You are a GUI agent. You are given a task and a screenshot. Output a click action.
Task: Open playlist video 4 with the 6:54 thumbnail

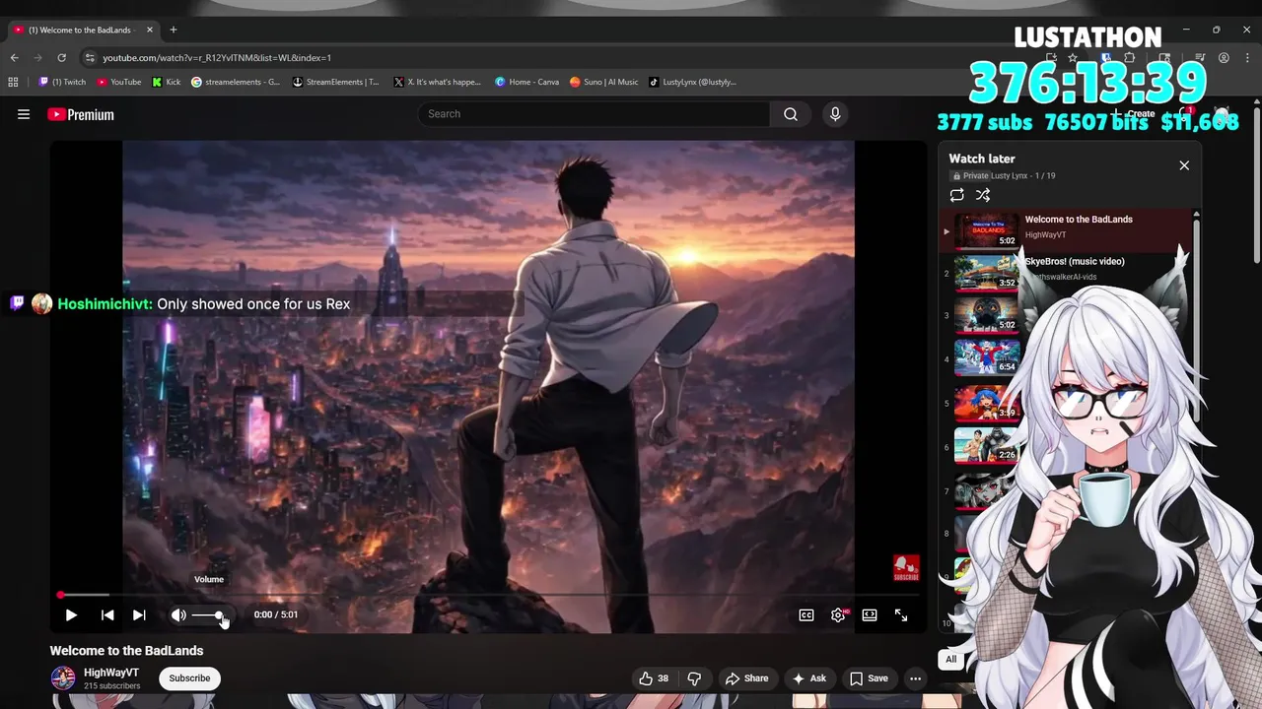pyautogui.click(x=987, y=358)
